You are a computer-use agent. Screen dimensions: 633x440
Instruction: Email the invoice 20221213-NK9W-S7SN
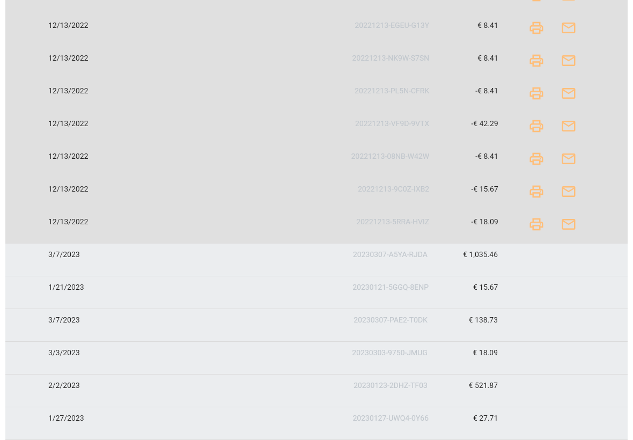(x=569, y=61)
